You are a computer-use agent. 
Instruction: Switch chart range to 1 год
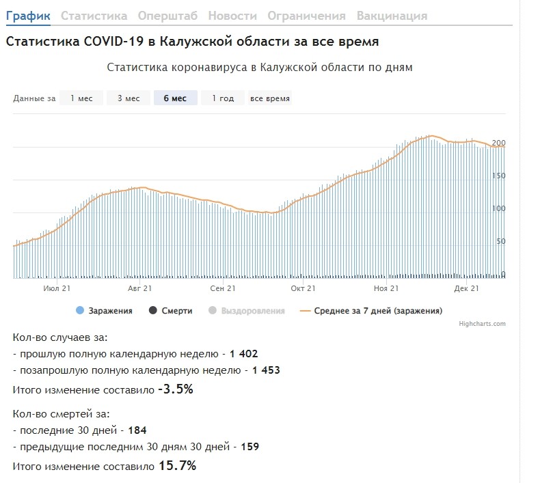tap(223, 98)
